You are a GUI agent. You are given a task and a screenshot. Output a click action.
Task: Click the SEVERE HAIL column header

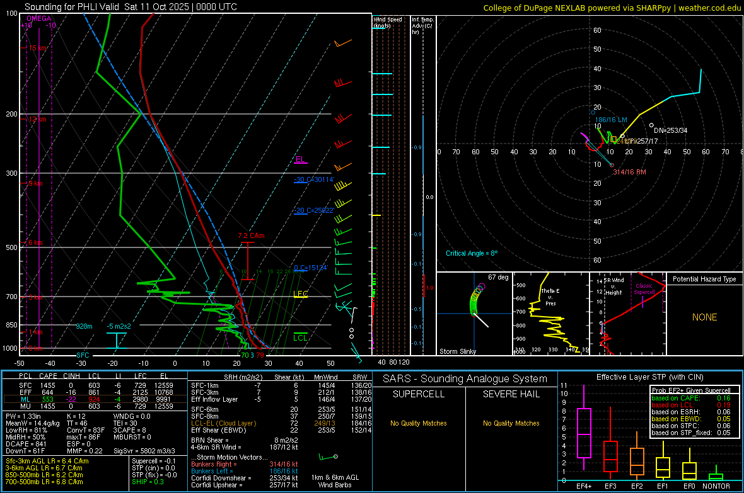511,394
